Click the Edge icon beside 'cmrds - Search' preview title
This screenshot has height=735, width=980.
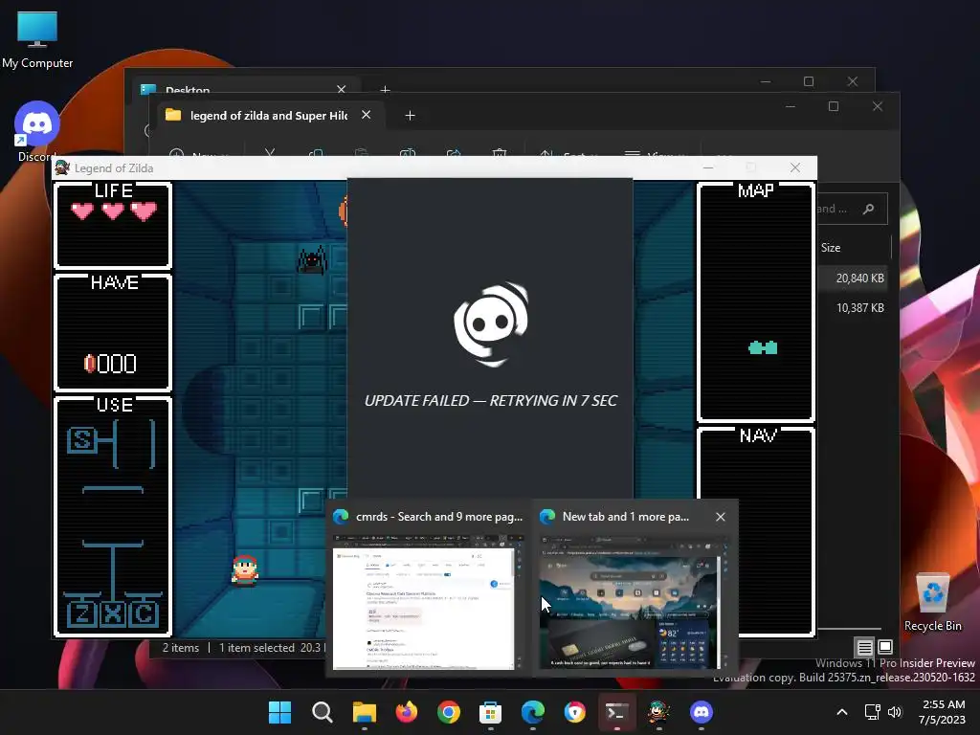pos(342,517)
